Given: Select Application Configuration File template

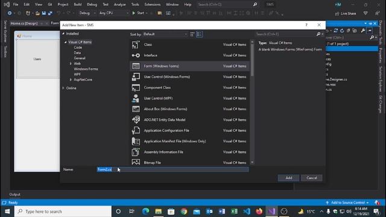Looking at the screenshot, I should [x=189, y=130].
